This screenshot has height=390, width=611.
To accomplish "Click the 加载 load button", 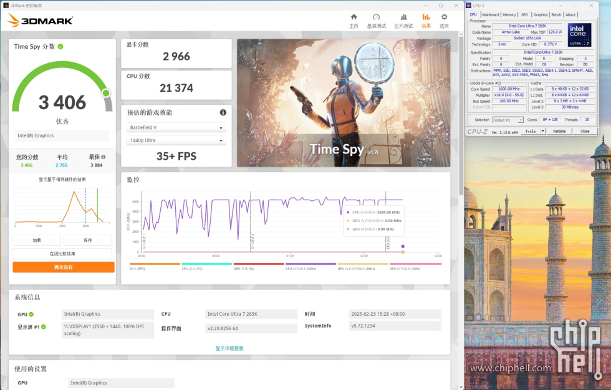I will pos(37,240).
